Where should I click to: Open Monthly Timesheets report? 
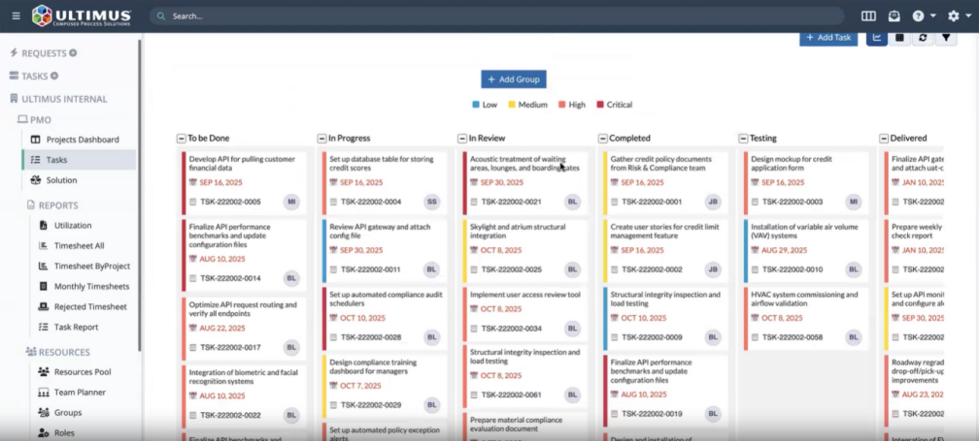91,287
